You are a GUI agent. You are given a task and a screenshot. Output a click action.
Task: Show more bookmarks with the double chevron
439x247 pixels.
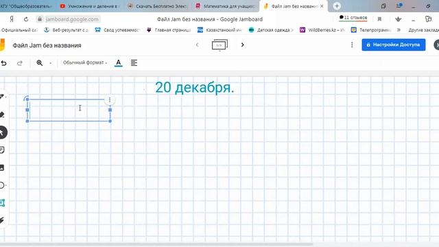click(399, 30)
